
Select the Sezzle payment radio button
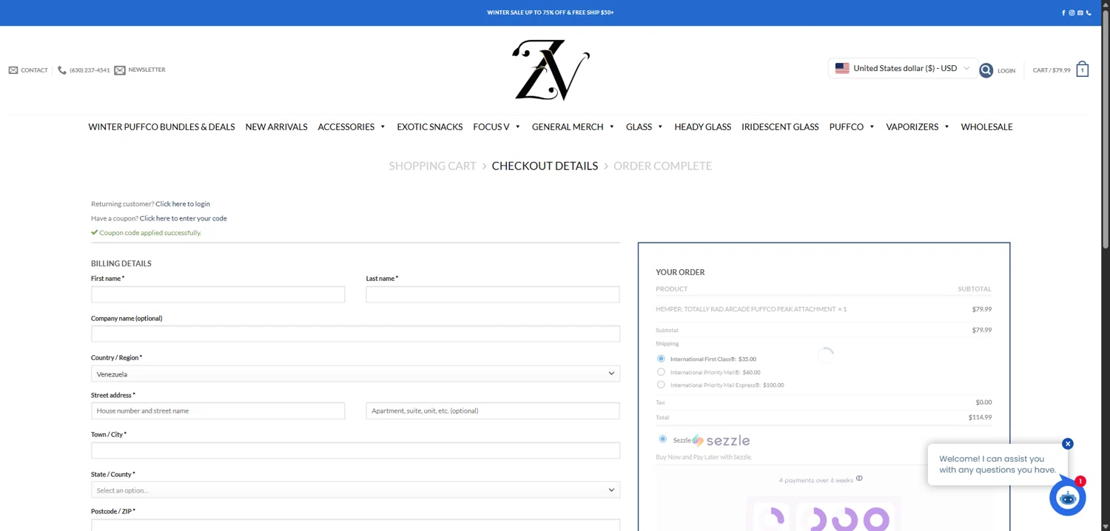pyautogui.click(x=662, y=439)
